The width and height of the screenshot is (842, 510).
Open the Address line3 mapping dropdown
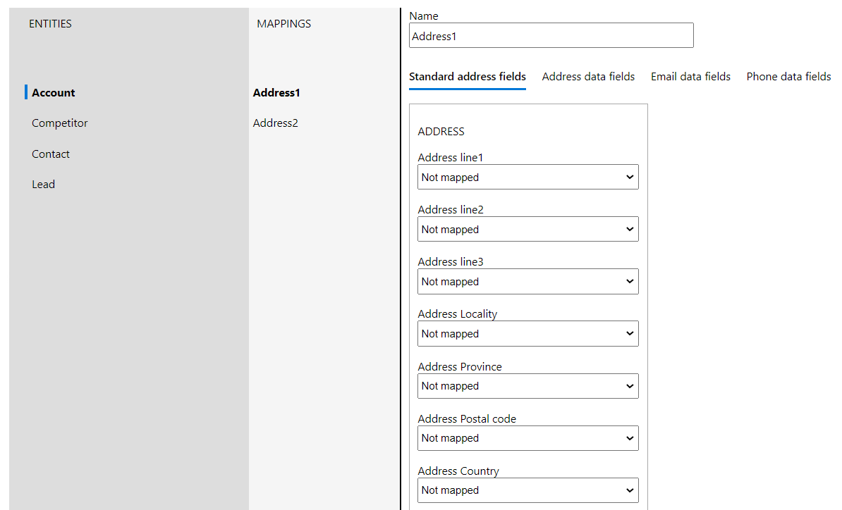click(527, 281)
